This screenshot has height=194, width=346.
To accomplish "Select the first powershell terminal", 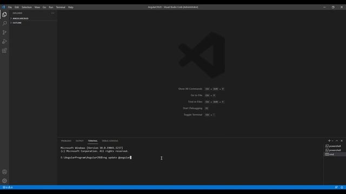I will tap(334, 146).
